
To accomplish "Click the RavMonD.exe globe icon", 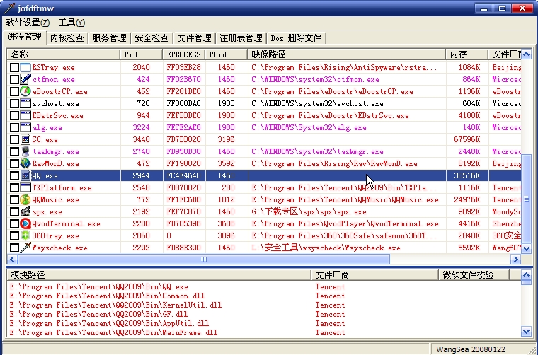I will (25, 163).
